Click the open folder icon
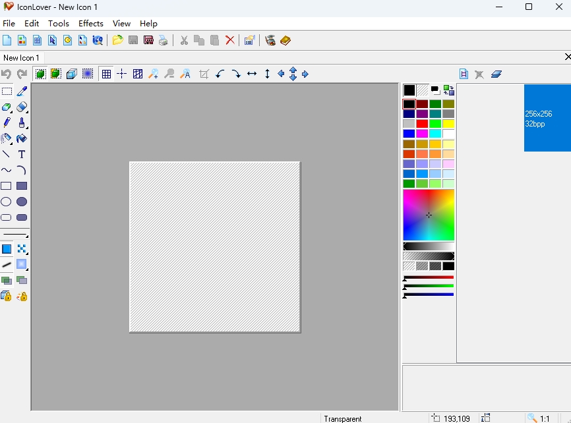The height and width of the screenshot is (423, 571). click(x=117, y=40)
